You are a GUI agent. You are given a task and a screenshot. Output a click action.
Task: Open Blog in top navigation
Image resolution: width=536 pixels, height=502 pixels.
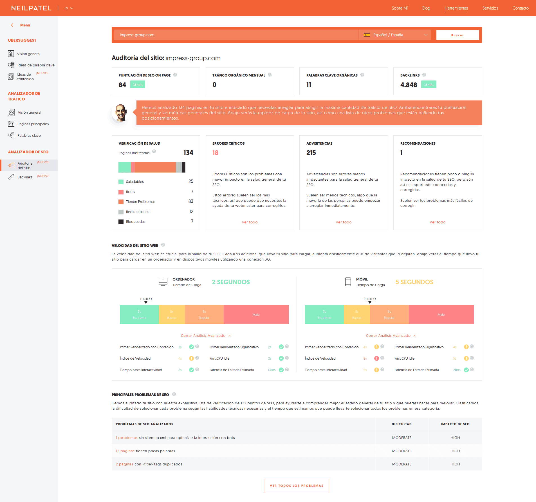tap(426, 8)
